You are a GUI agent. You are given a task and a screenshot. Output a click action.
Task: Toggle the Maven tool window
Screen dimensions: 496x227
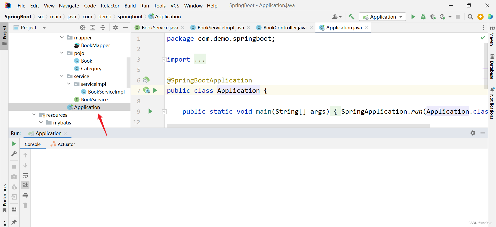coord(492,36)
